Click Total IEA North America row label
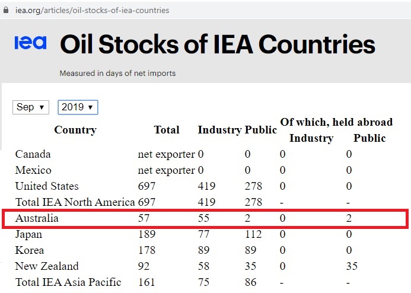Screen dimensions: 411x293 click(75, 202)
